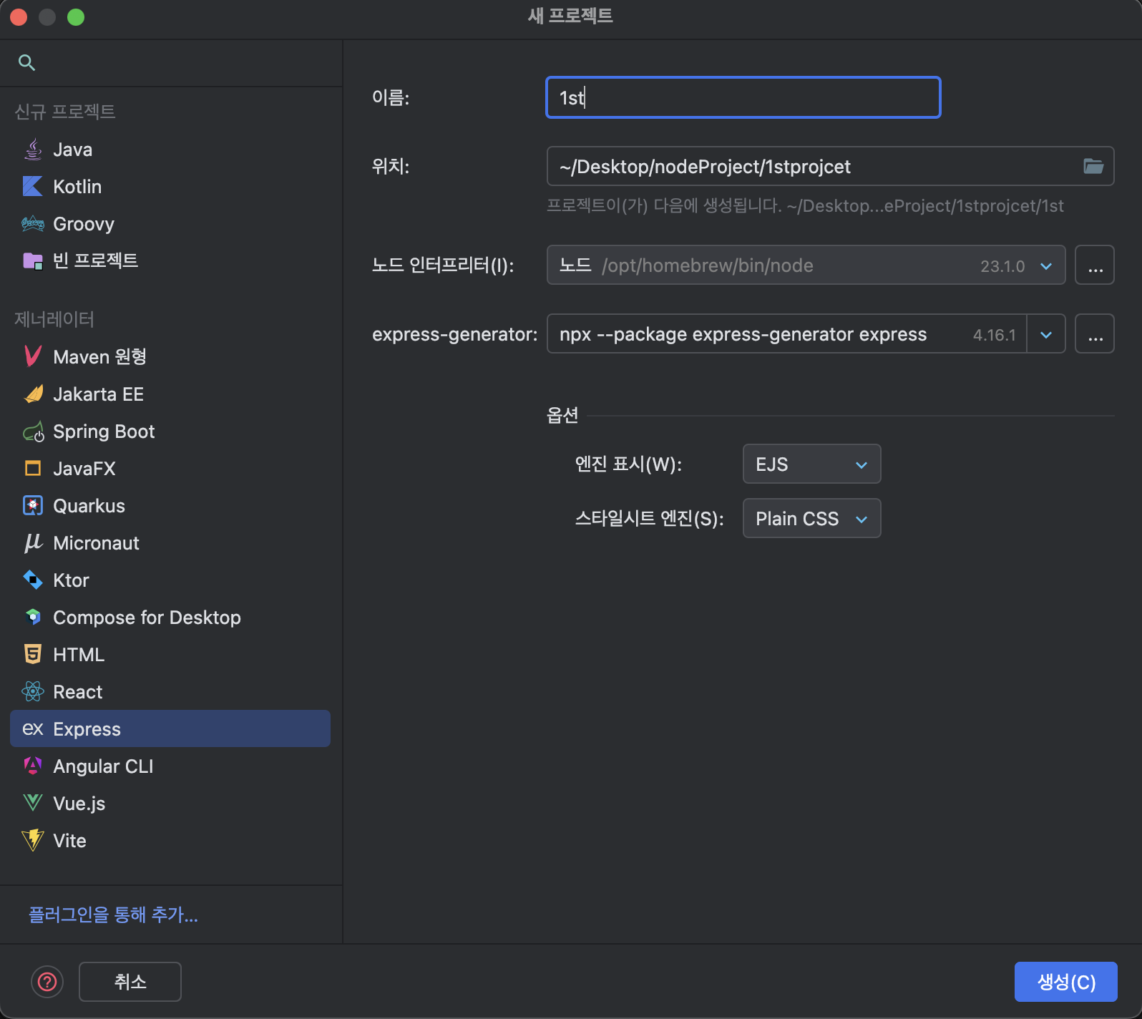Click the React atom icon
The height and width of the screenshot is (1019, 1142).
(x=33, y=692)
